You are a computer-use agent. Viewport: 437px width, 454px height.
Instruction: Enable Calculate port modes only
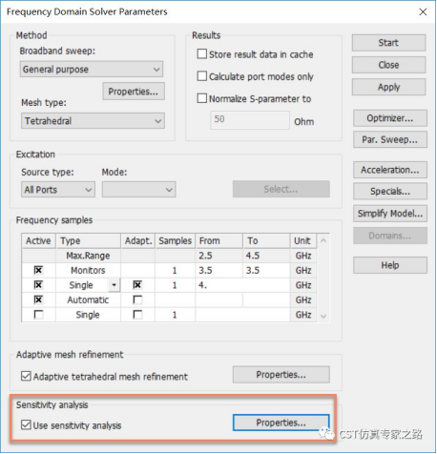tap(202, 76)
